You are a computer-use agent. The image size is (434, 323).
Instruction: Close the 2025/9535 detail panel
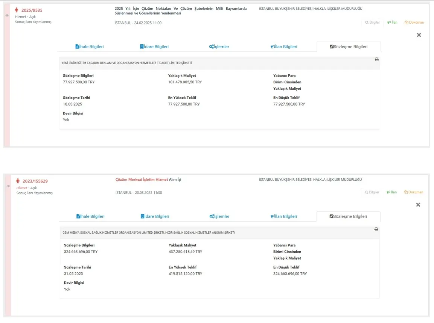[x=419, y=35]
